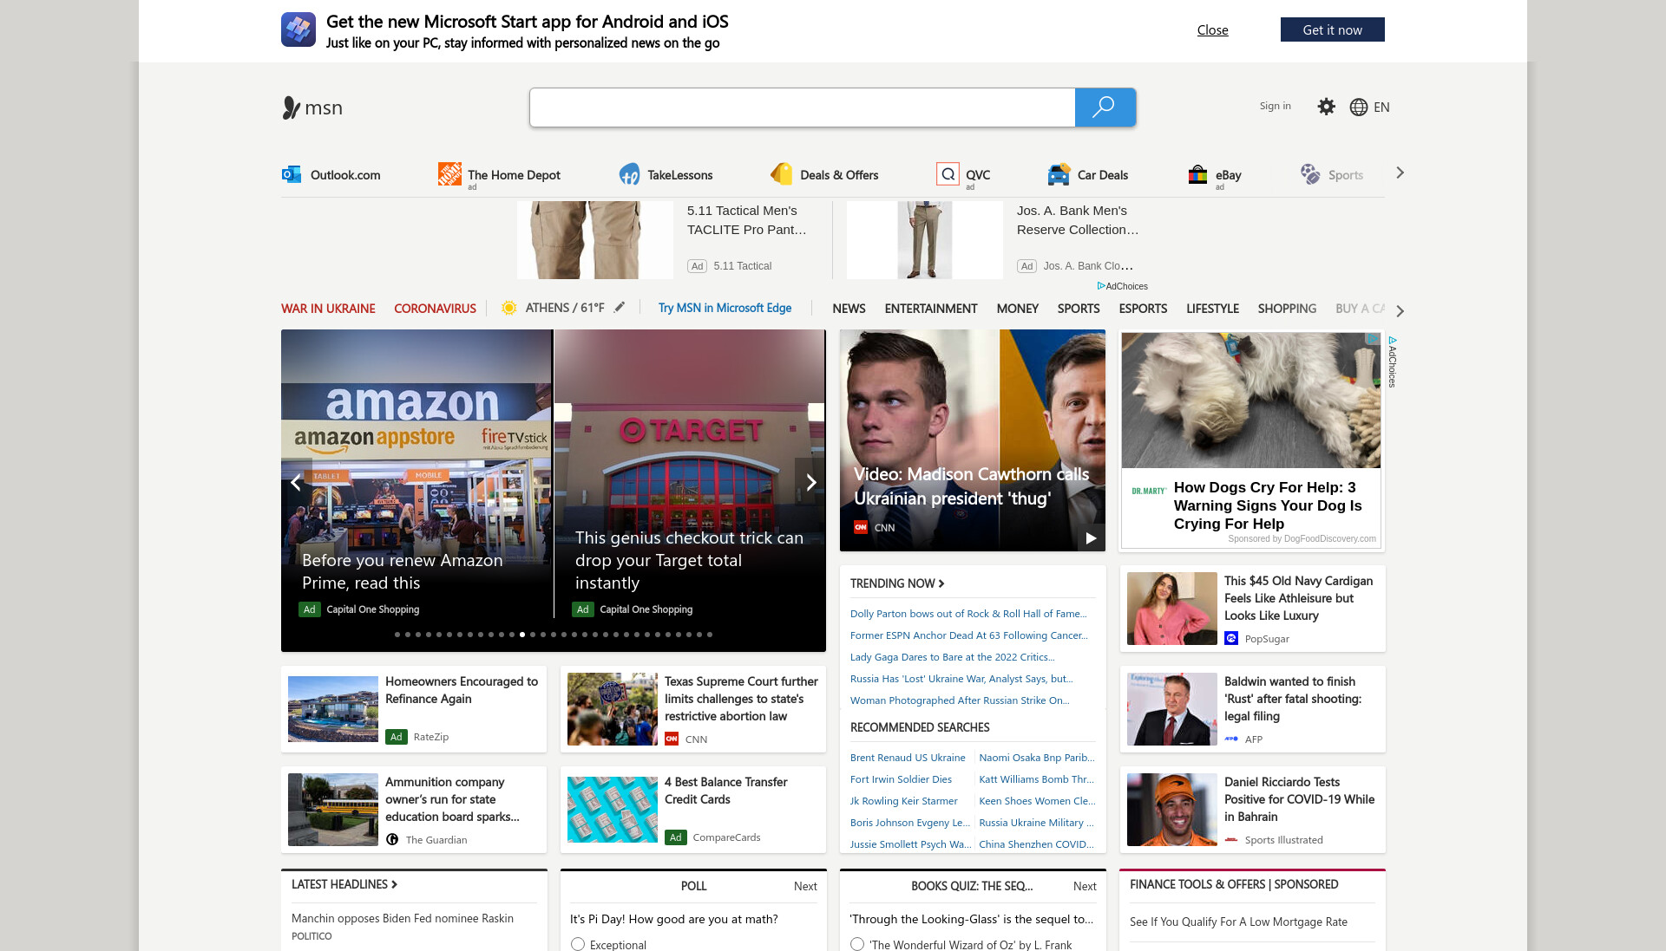This screenshot has height=951, width=1666.
Task: Click CNN icon on Texas article
Action: click(x=672, y=739)
